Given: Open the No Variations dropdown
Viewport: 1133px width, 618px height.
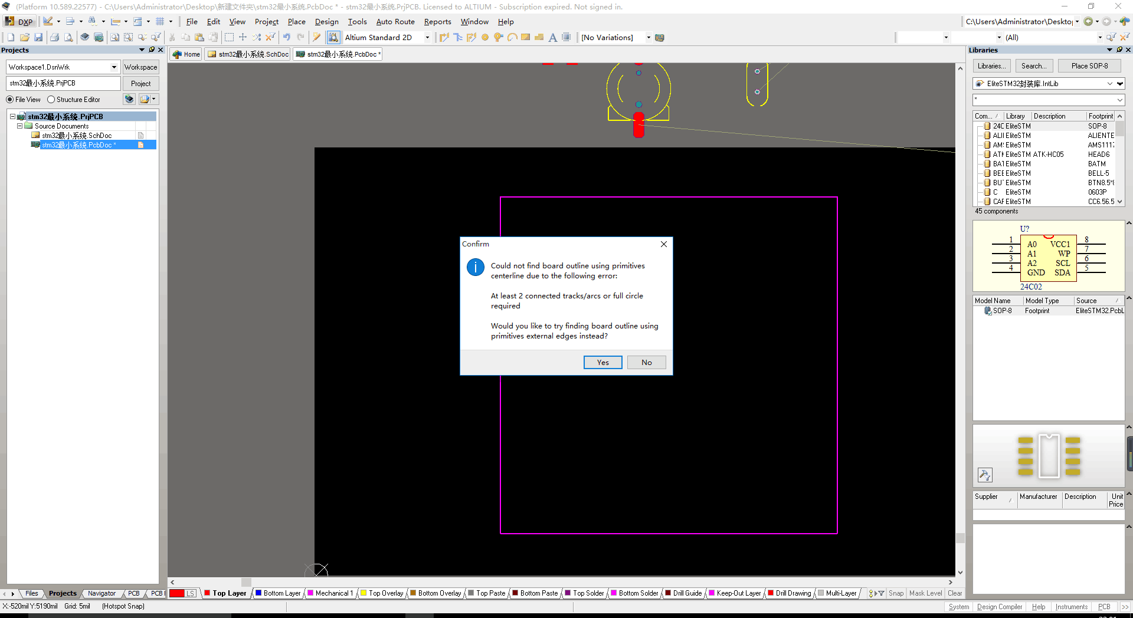Looking at the screenshot, I should (x=648, y=37).
